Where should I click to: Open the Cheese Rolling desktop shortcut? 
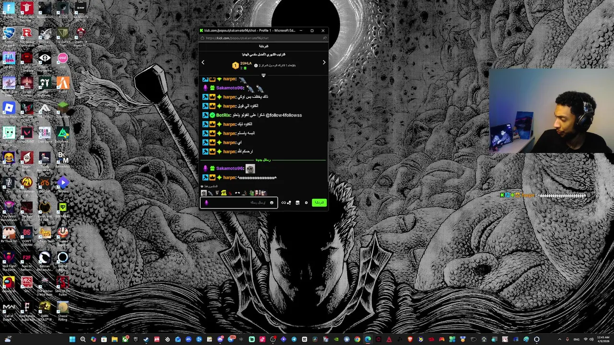[63, 310]
